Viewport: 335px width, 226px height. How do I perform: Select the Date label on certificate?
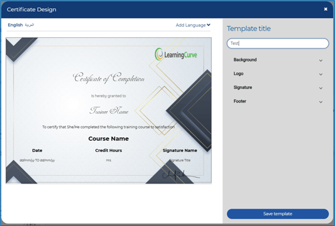pyautogui.click(x=37, y=150)
